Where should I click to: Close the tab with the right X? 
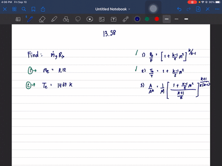coord(208,9)
